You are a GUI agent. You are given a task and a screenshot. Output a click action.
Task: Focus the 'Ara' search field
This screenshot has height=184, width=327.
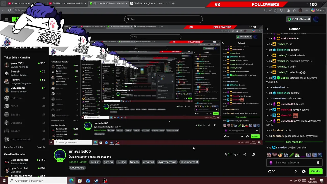(x=163, y=19)
